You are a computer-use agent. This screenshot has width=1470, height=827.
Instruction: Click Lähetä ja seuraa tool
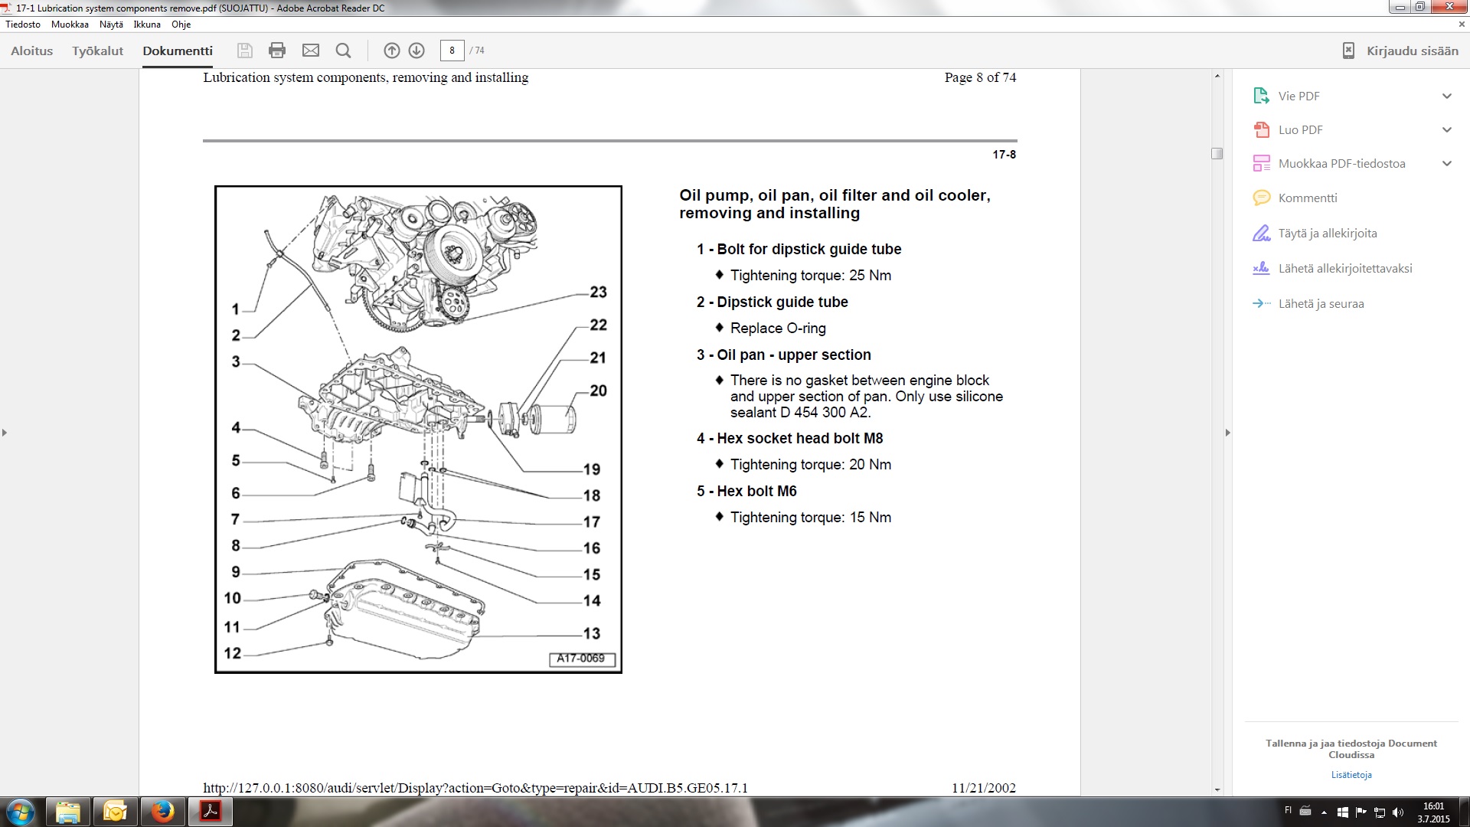pos(1321,303)
